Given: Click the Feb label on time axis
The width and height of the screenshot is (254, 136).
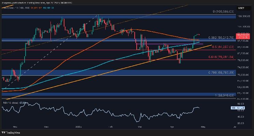Looking at the screenshot, I should tap(110, 127).
